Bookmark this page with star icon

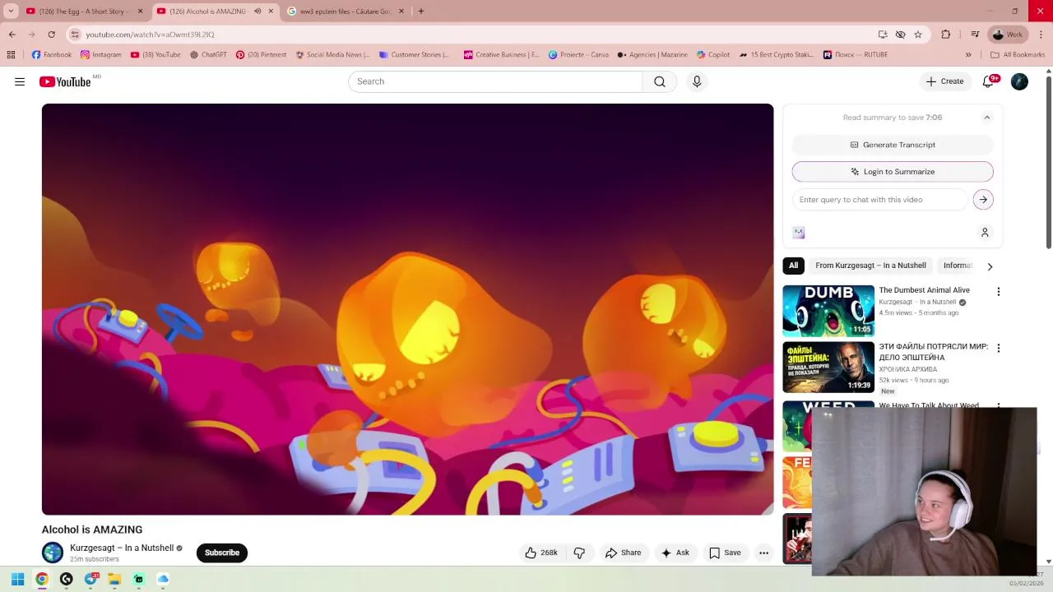[x=918, y=35]
